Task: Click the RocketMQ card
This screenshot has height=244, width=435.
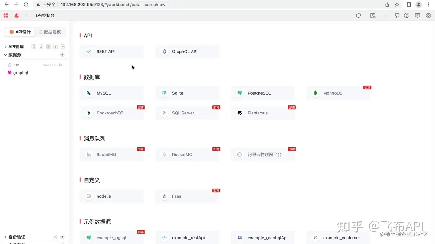Action: (x=187, y=155)
